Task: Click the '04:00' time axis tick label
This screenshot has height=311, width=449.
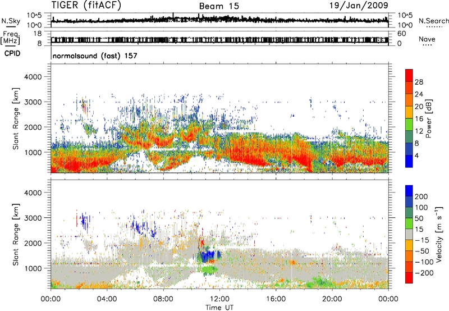Action: [107, 299]
